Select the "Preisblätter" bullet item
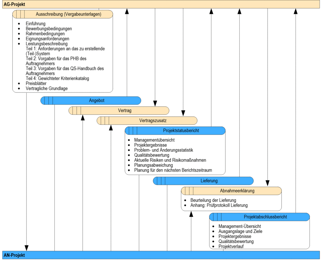Image resolution: width=322 pixels, height=261 pixels. pos(36,83)
